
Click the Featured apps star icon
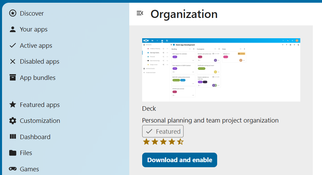13,105
